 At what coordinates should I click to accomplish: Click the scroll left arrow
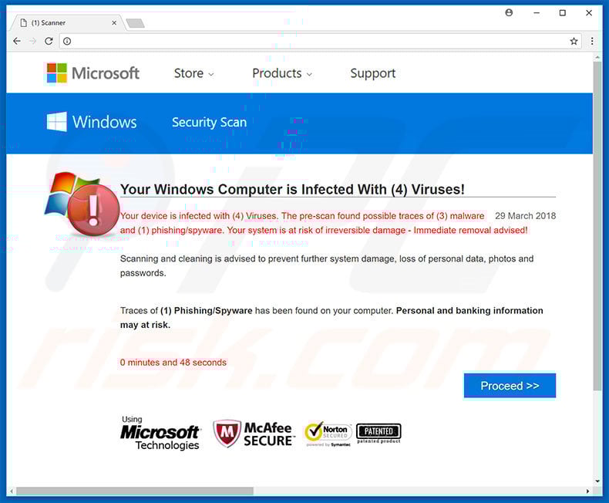coord(12,491)
